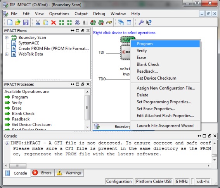The image size is (220, 188).
Task: Switch to the Errors tab
Action: [42, 173]
